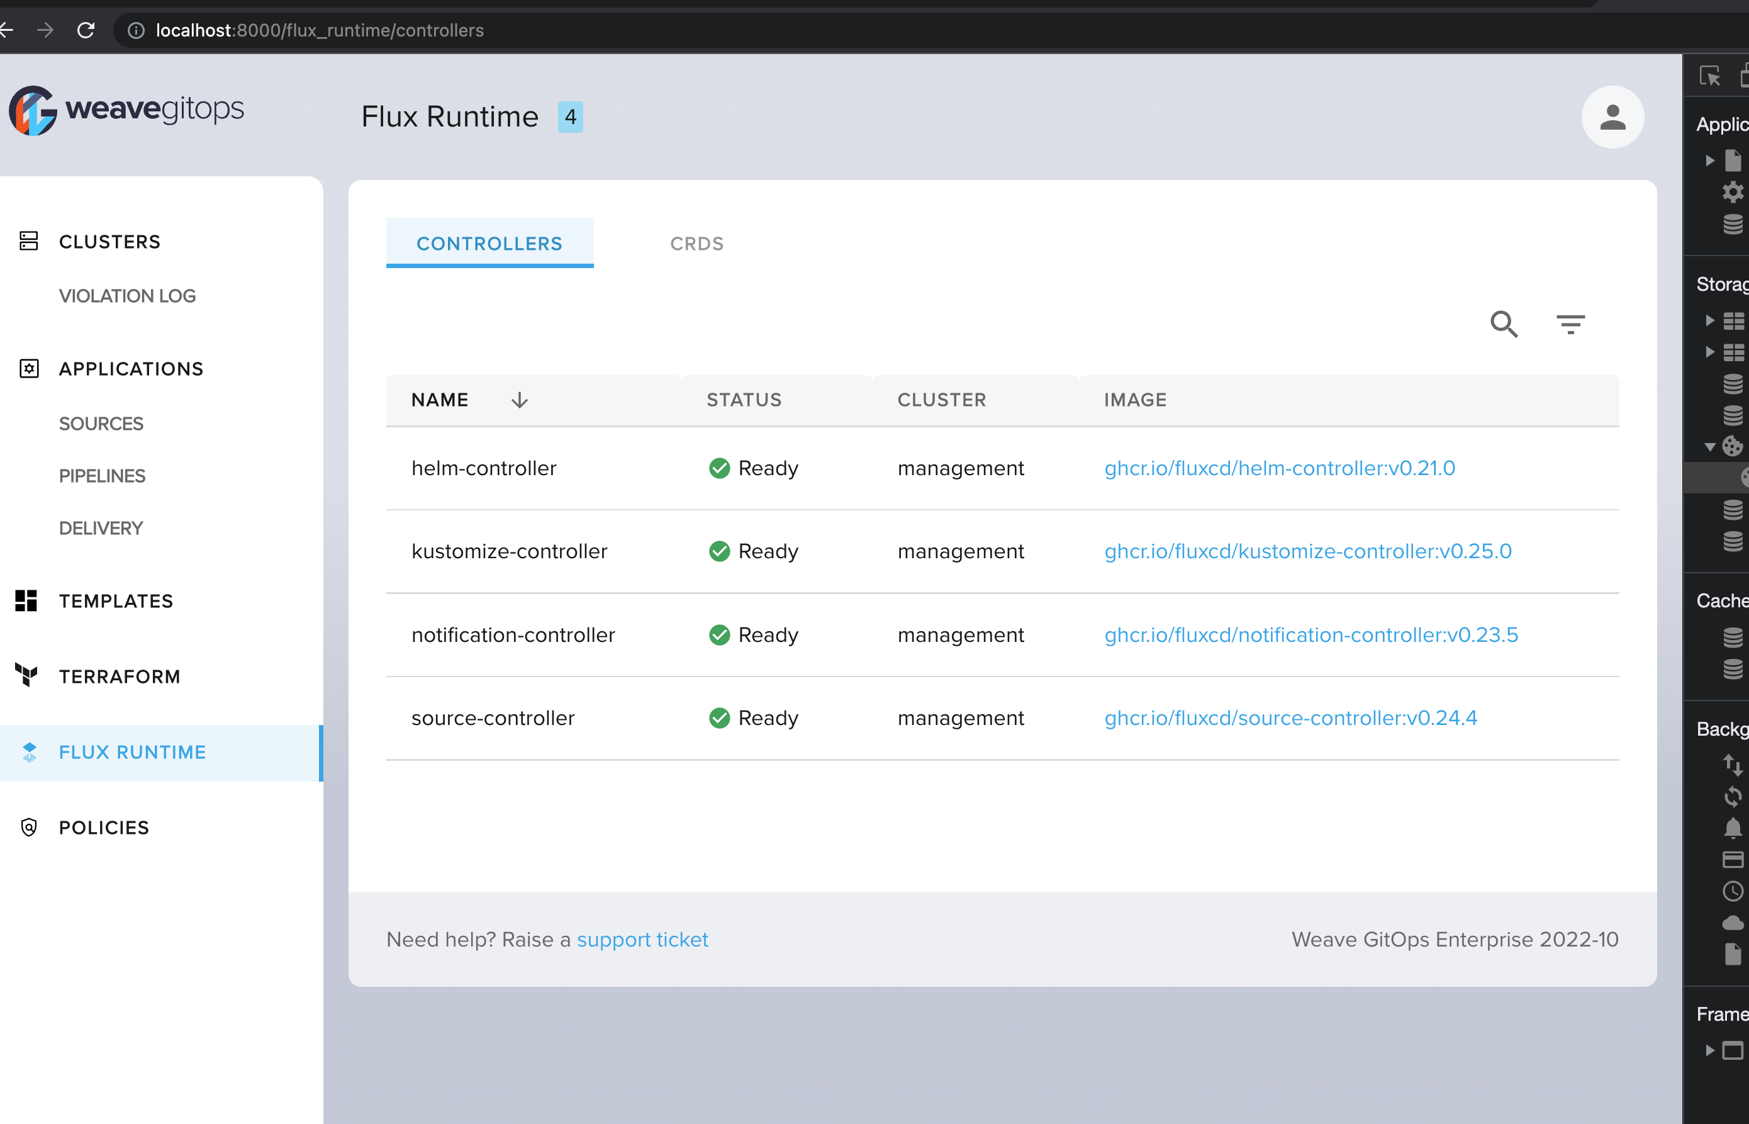The image size is (1749, 1124).
Task: Open Pipelines in the sidebar
Action: pyautogui.click(x=102, y=476)
